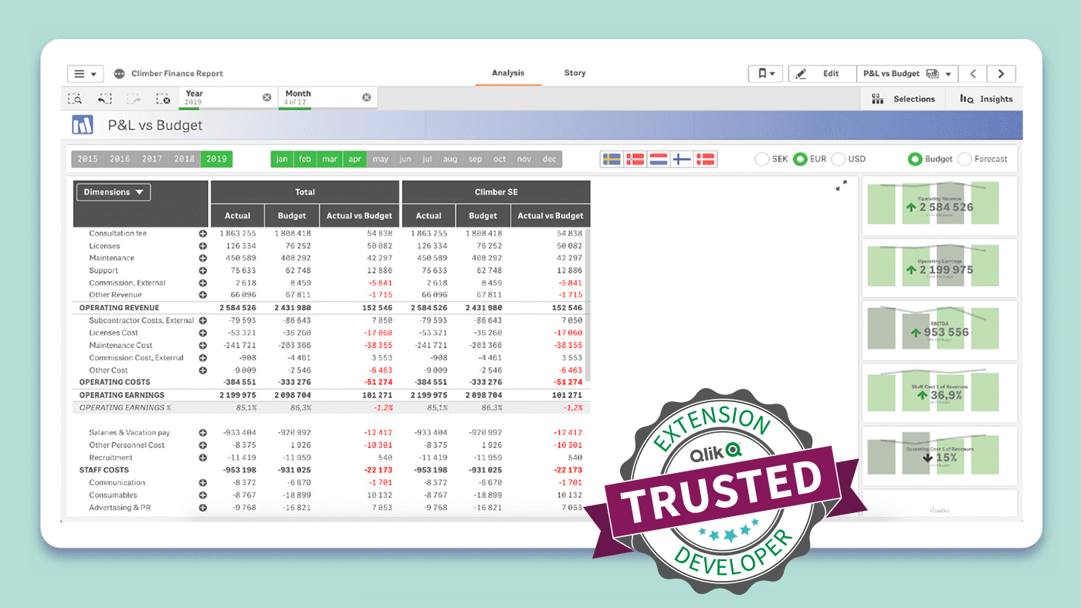Viewport: 1081px width, 608px height.
Task: Toggle full screen on the table
Action: pos(842,185)
